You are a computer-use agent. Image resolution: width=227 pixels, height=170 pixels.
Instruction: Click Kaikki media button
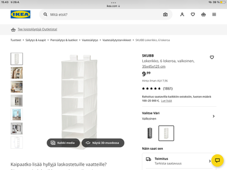pyautogui.click(x=63, y=143)
